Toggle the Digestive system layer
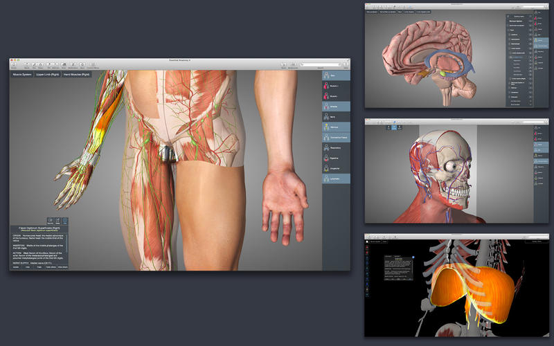This screenshot has width=554, height=346. (x=336, y=158)
